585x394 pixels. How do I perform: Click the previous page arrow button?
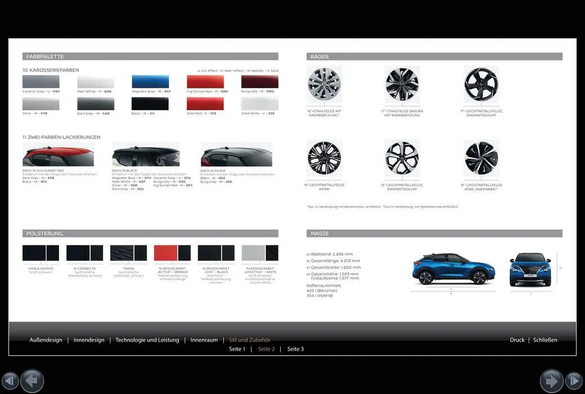pyautogui.click(x=32, y=381)
